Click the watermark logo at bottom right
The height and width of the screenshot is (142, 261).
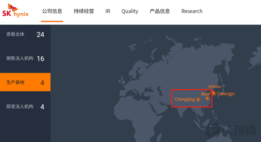[x=231, y=130]
